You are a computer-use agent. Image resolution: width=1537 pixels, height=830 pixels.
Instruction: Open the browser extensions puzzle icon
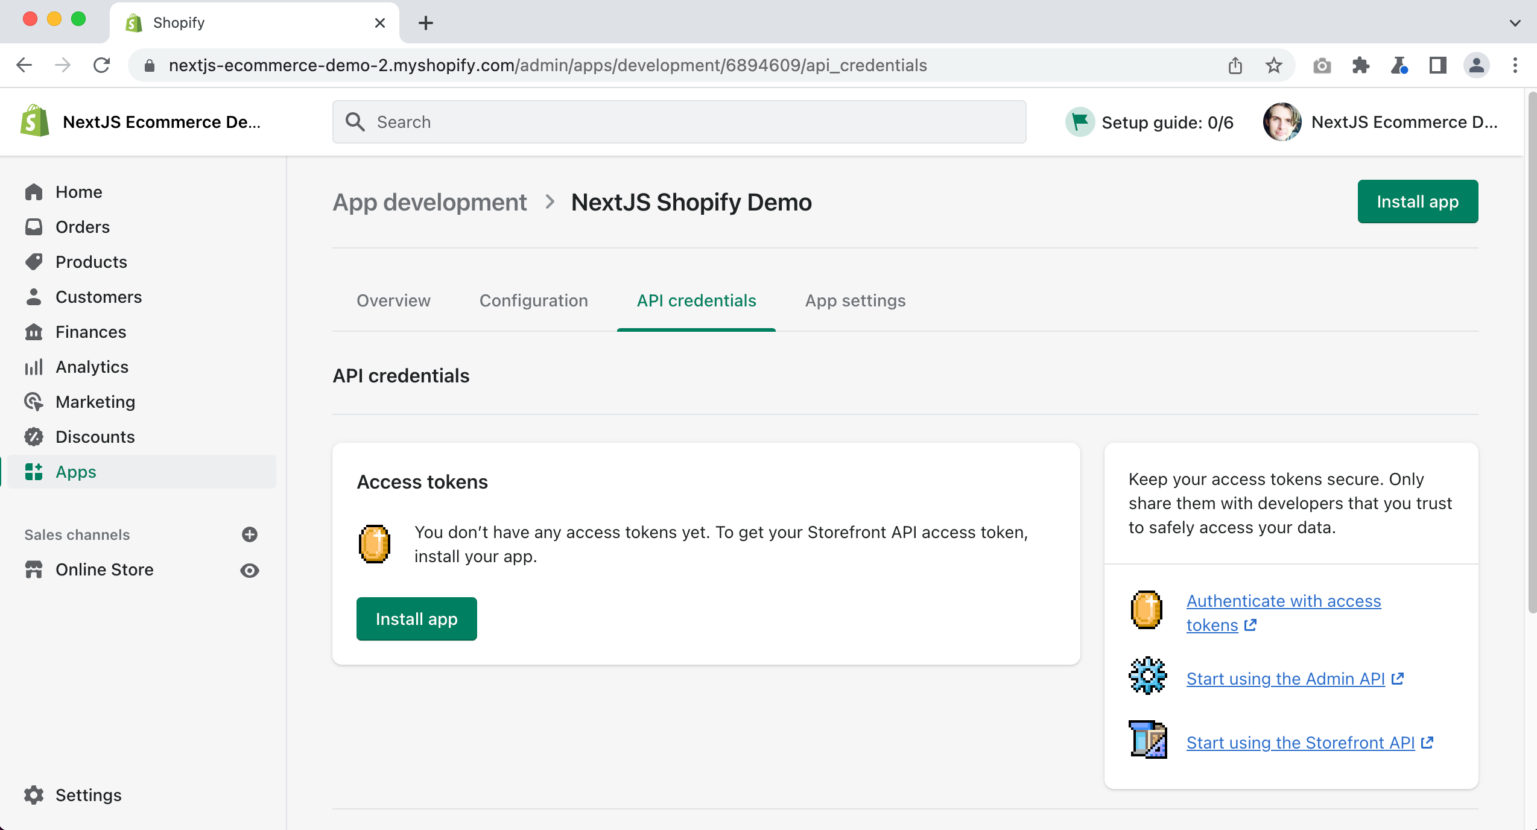tap(1361, 65)
